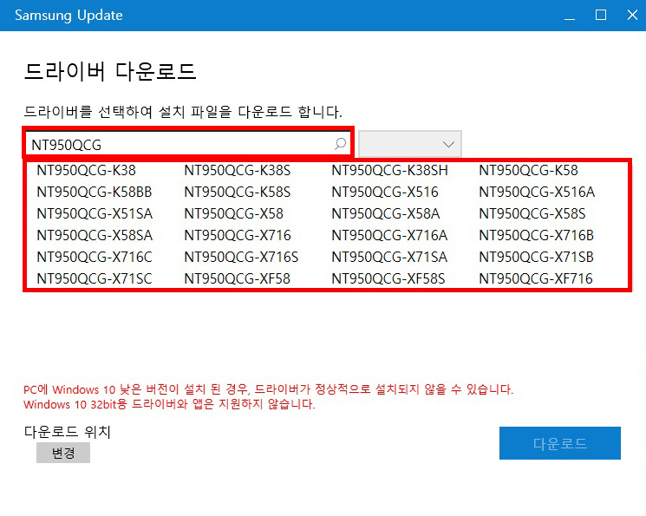Select model NT950QCG-X71SA
Screen dimensions: 646x516
389,258
